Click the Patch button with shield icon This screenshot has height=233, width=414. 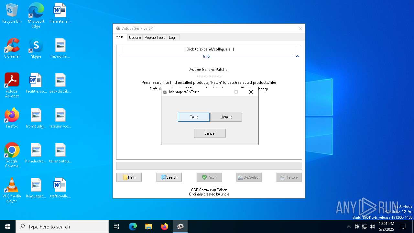click(x=209, y=177)
